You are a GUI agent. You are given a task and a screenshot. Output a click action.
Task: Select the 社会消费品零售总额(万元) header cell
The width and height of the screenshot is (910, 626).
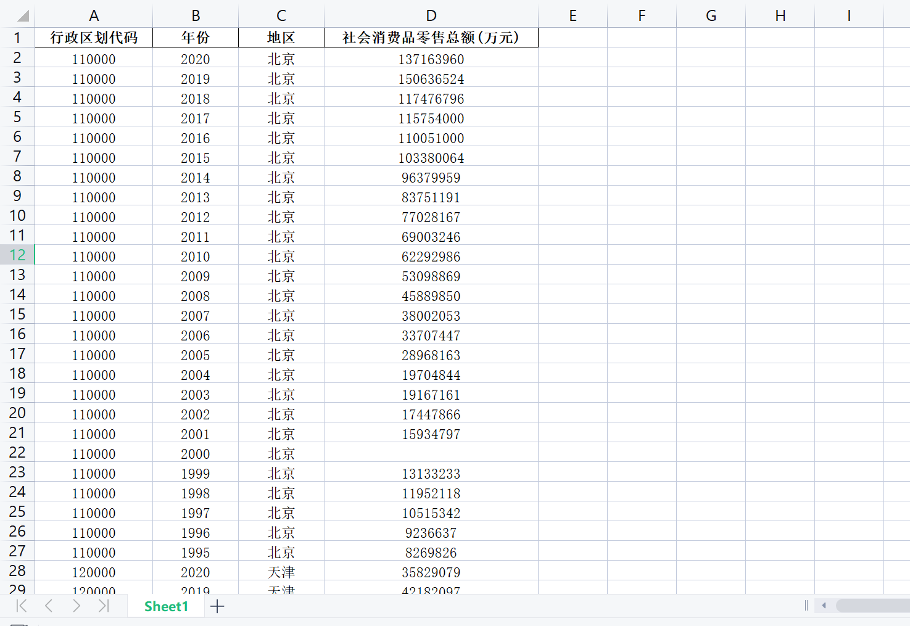pos(431,38)
